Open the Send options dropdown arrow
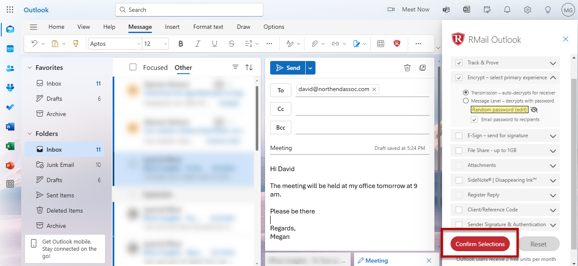Viewport: 578px width, 266px height. (x=310, y=68)
